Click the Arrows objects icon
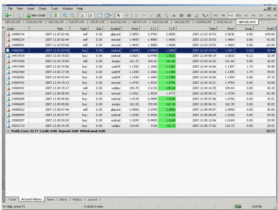Image resolution: width=278 pixels, height=210 pixels. (204, 16)
